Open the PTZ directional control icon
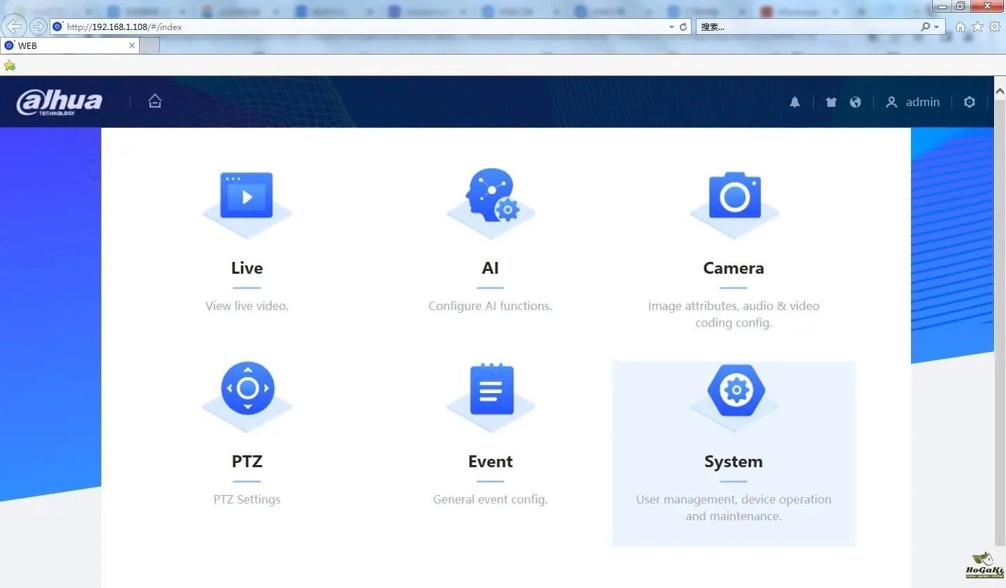The height and width of the screenshot is (588, 1006). coord(247,388)
